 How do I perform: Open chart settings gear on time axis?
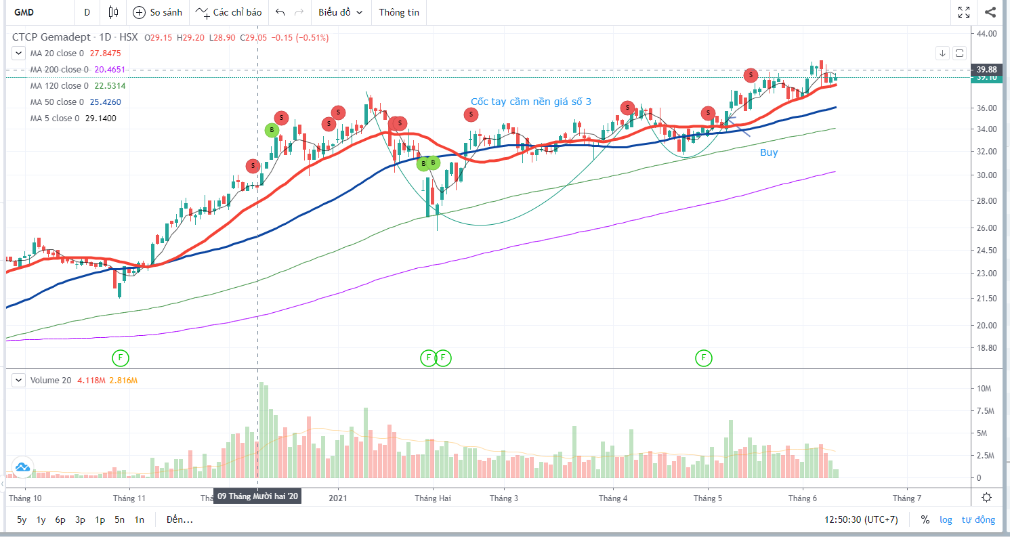(x=986, y=498)
